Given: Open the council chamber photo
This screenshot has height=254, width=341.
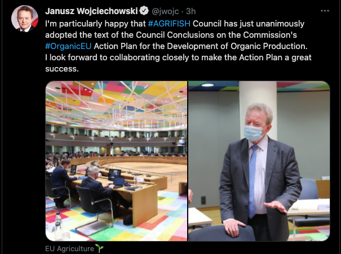Looking at the screenshot, I should point(116,161).
